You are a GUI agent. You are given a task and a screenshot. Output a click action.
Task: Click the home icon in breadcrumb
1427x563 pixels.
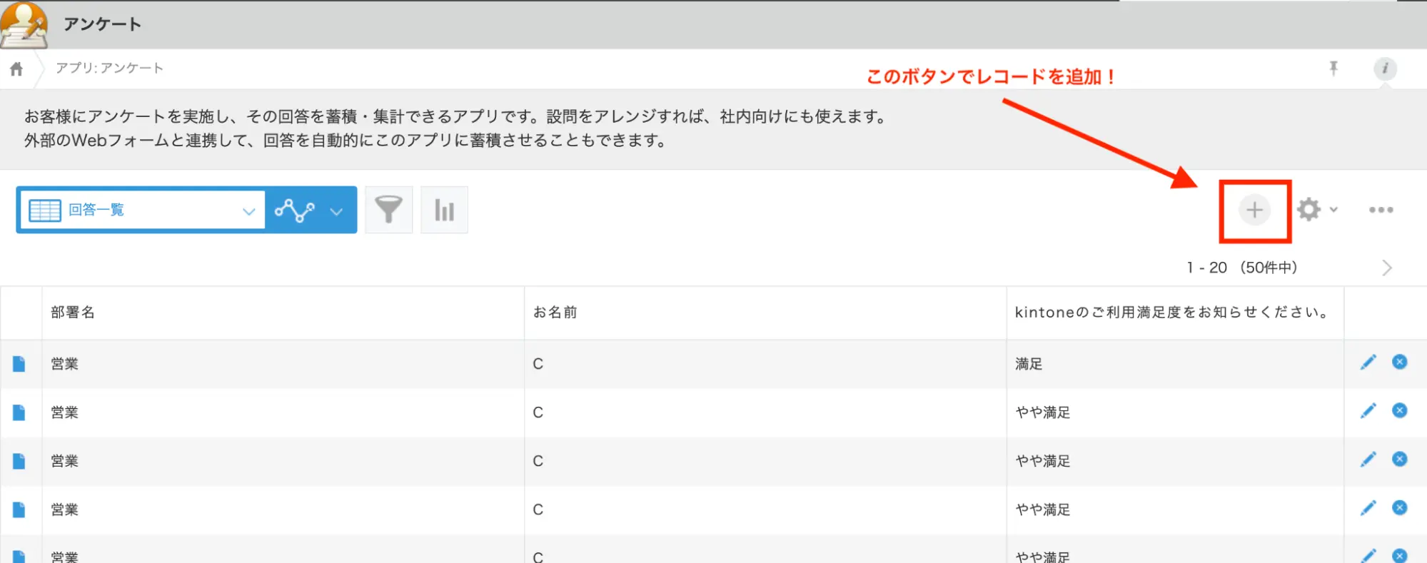[x=16, y=69]
